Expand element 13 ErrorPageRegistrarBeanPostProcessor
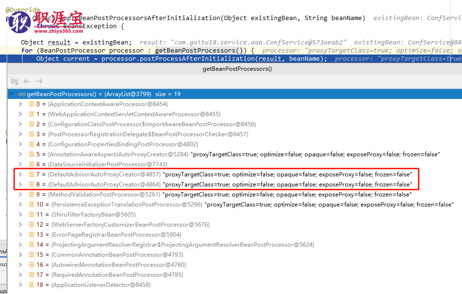This screenshot has width=462, height=294. 20,234
